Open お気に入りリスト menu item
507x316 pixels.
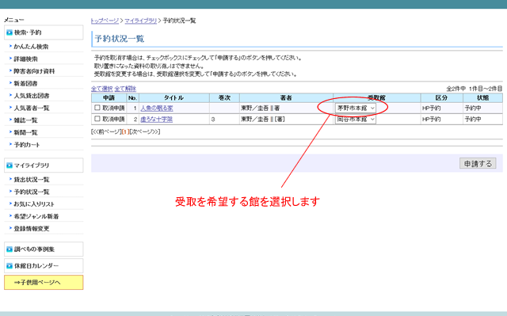click(34, 204)
